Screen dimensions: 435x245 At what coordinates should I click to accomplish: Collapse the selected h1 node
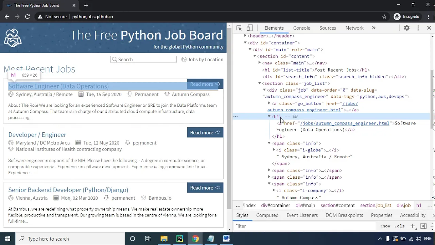click(x=269, y=116)
